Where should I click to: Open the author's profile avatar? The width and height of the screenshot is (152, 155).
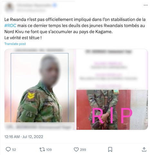(9, 7)
